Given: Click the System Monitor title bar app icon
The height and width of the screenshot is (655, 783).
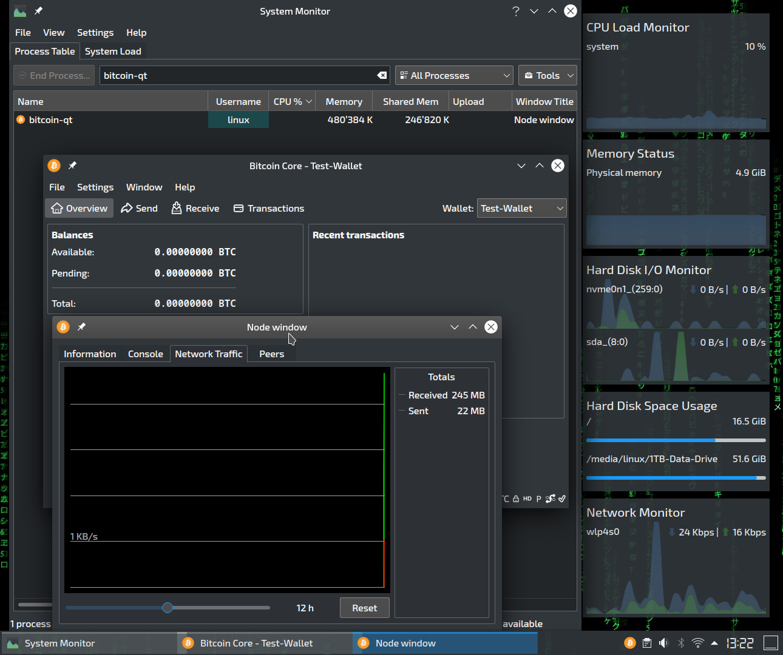Looking at the screenshot, I should pyautogui.click(x=20, y=11).
